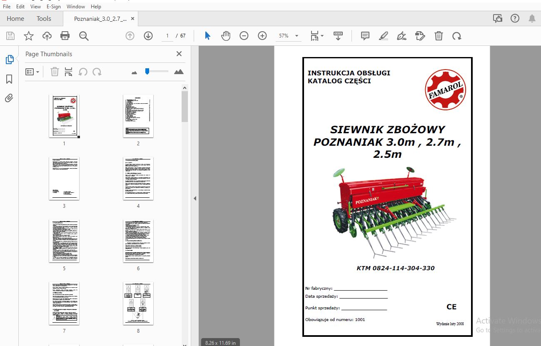Select page 7 thumbnail
Image resolution: width=541 pixels, height=346 pixels.
coord(64,303)
